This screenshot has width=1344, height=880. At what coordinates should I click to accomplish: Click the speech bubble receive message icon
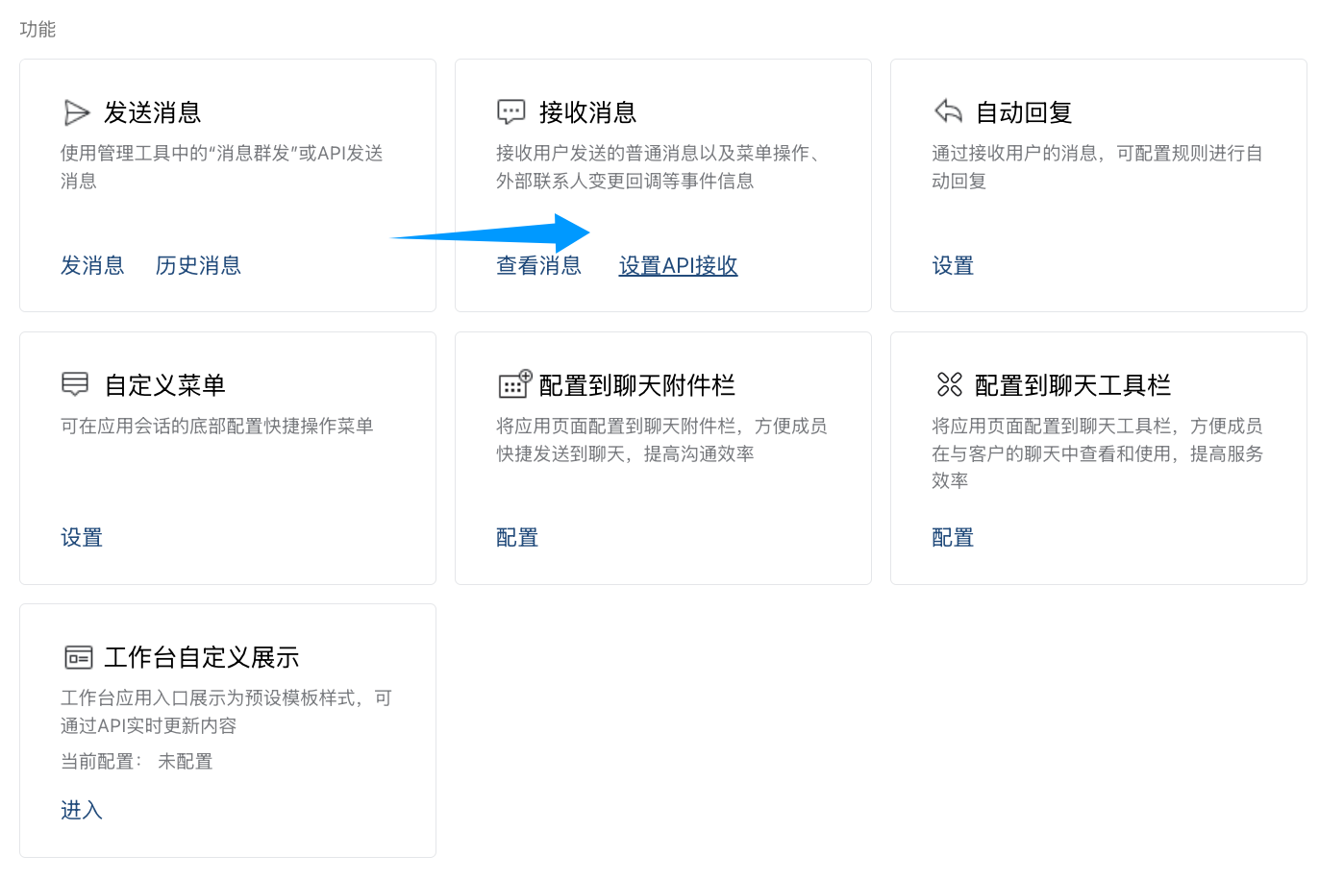511,112
